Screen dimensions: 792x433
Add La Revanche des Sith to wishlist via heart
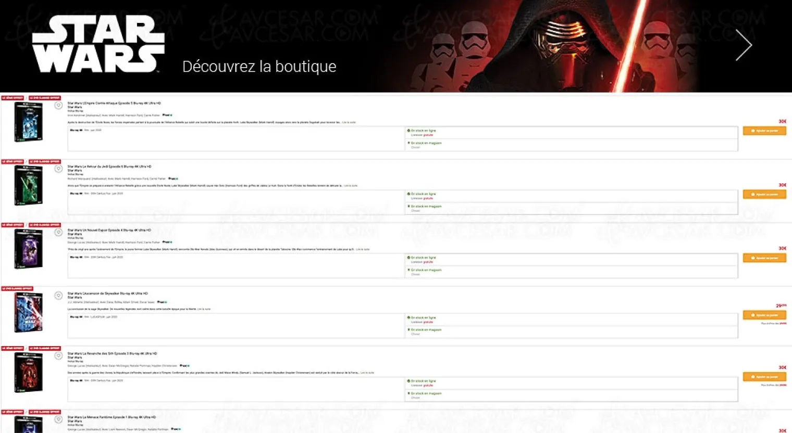click(x=58, y=355)
